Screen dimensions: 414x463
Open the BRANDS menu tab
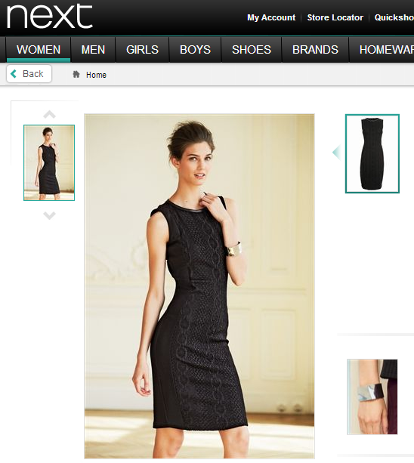[x=315, y=50]
